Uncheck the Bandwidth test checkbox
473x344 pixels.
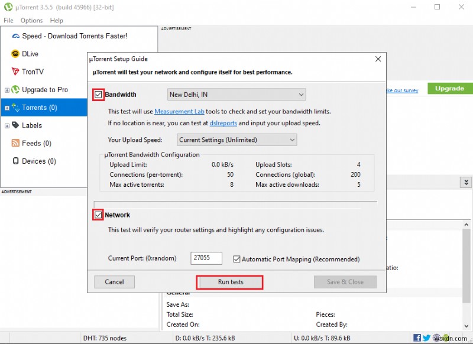point(98,95)
